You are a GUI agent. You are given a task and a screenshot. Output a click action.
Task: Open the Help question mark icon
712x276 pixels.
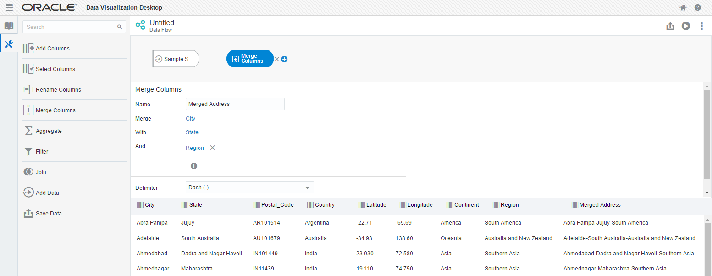pyautogui.click(x=698, y=7)
